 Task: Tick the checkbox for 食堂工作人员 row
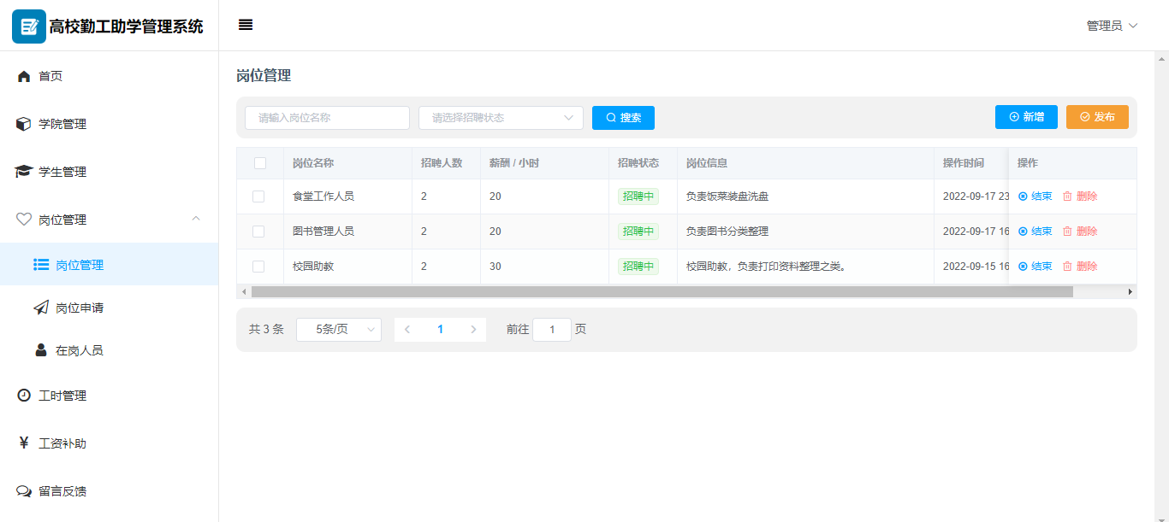click(x=258, y=196)
